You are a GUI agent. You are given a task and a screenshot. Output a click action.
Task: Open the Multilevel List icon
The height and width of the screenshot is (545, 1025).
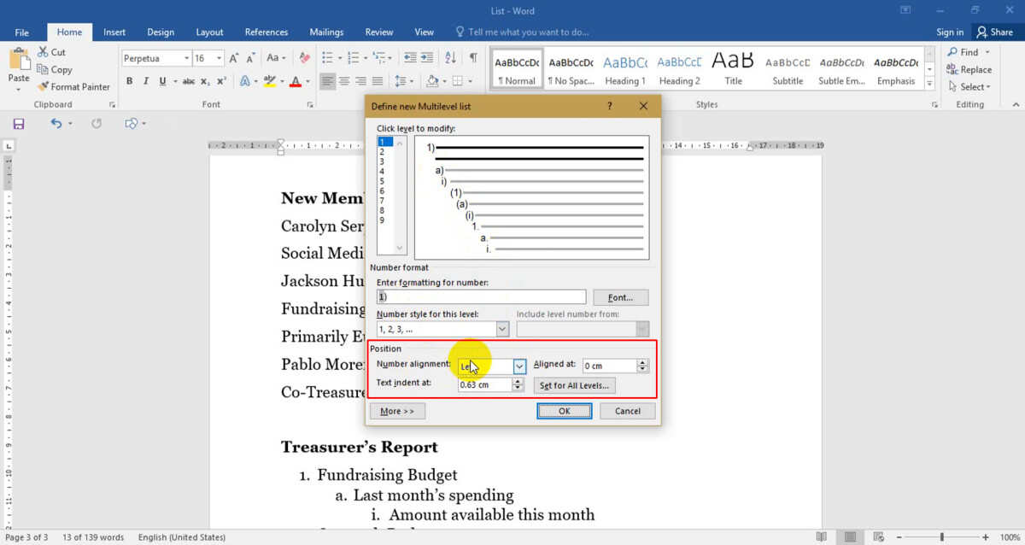pos(381,59)
